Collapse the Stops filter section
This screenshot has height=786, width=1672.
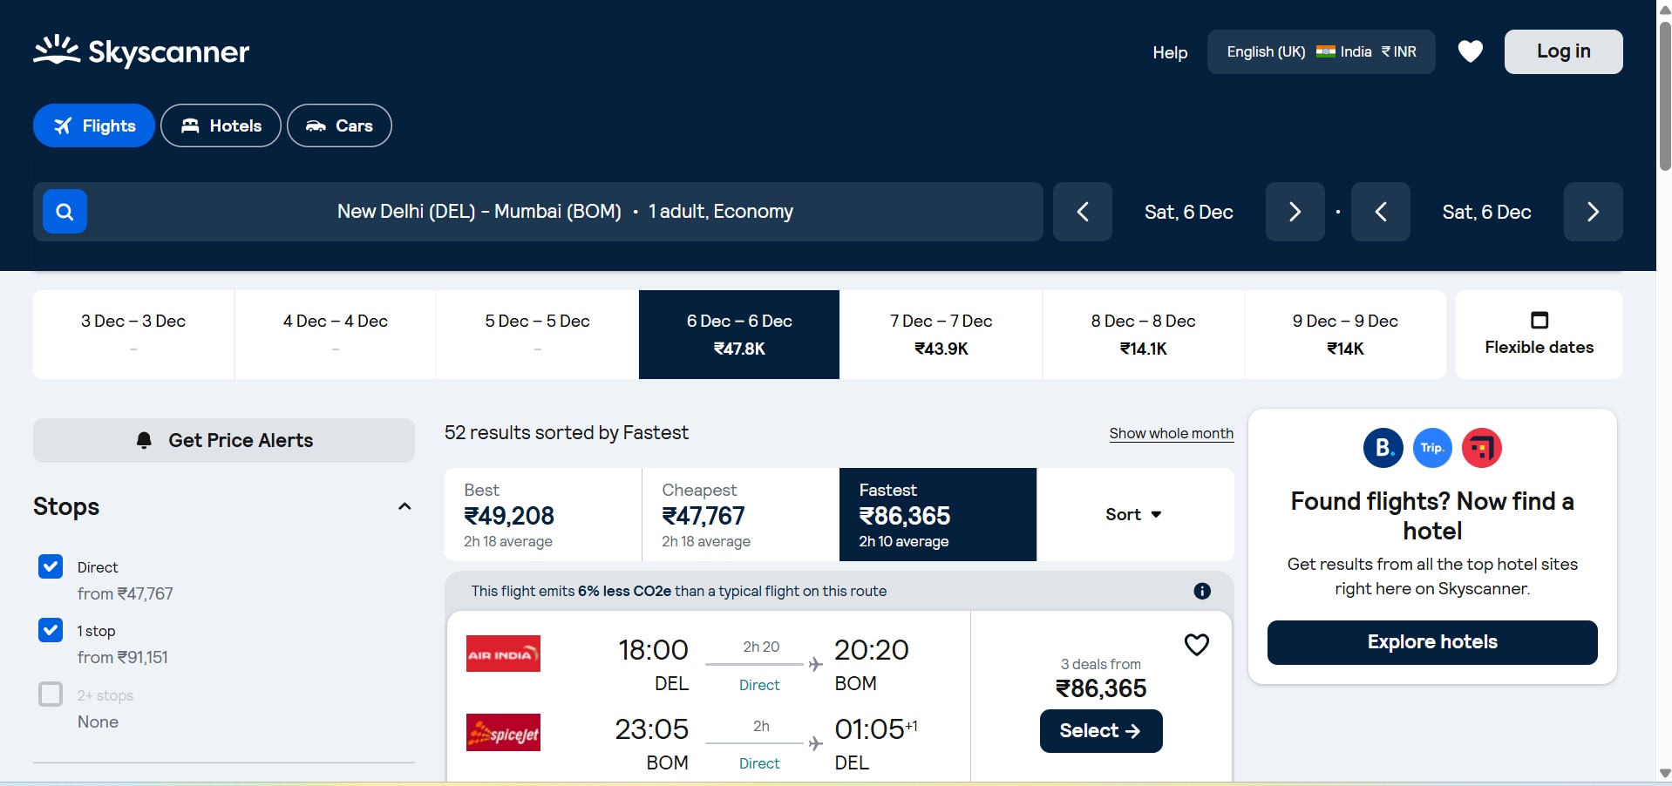404,506
